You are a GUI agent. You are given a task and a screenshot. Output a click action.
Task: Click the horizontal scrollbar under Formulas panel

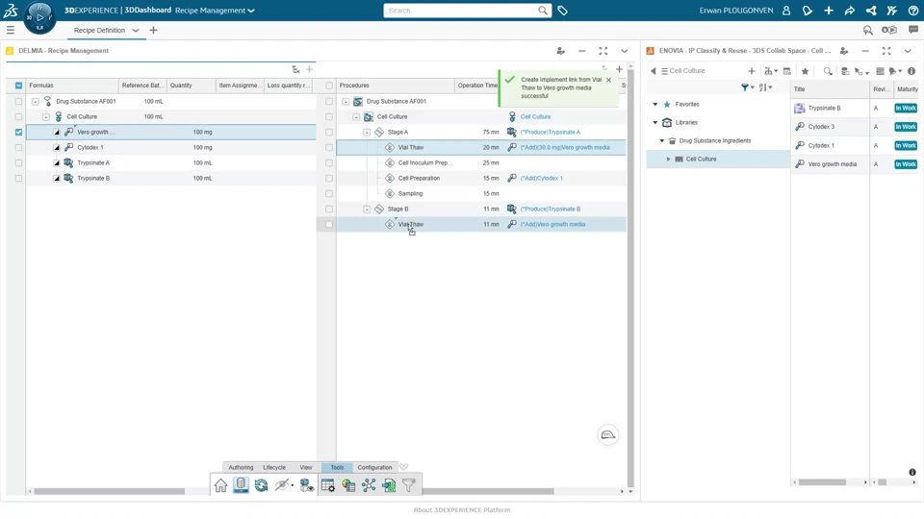click(x=110, y=491)
